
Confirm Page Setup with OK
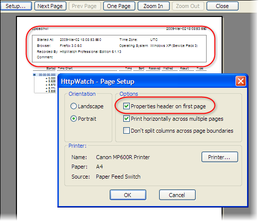coord(128,195)
